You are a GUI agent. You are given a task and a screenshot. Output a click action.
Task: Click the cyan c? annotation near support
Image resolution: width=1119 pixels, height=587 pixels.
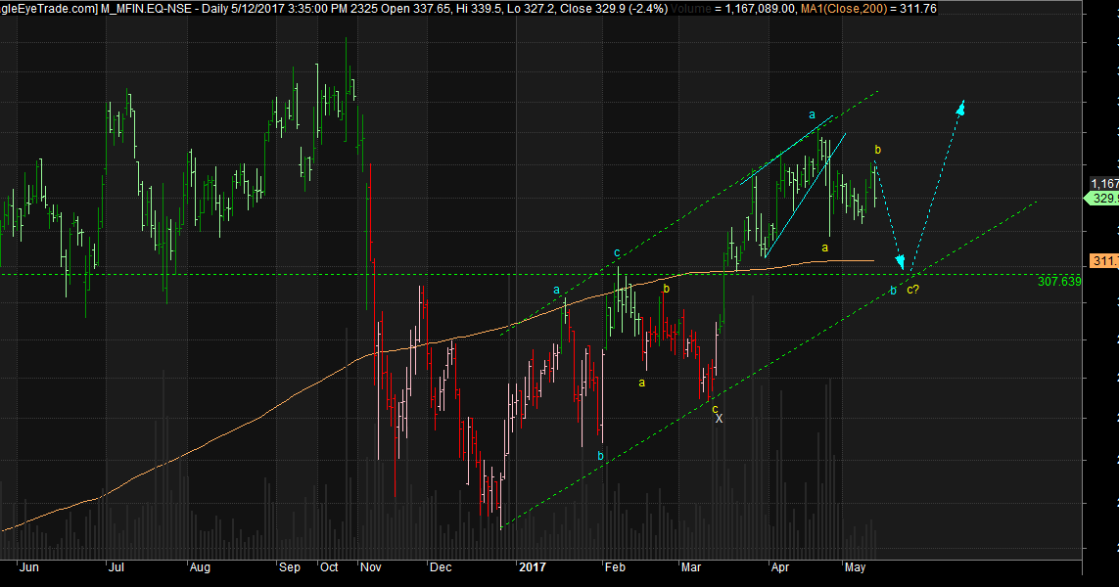click(x=913, y=291)
